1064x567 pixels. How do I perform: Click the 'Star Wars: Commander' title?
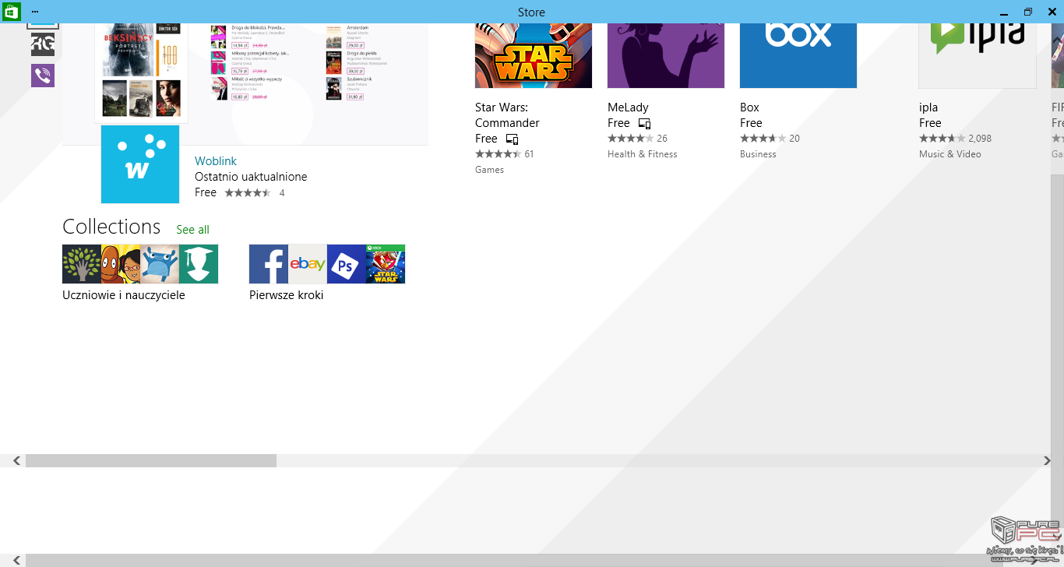click(507, 115)
